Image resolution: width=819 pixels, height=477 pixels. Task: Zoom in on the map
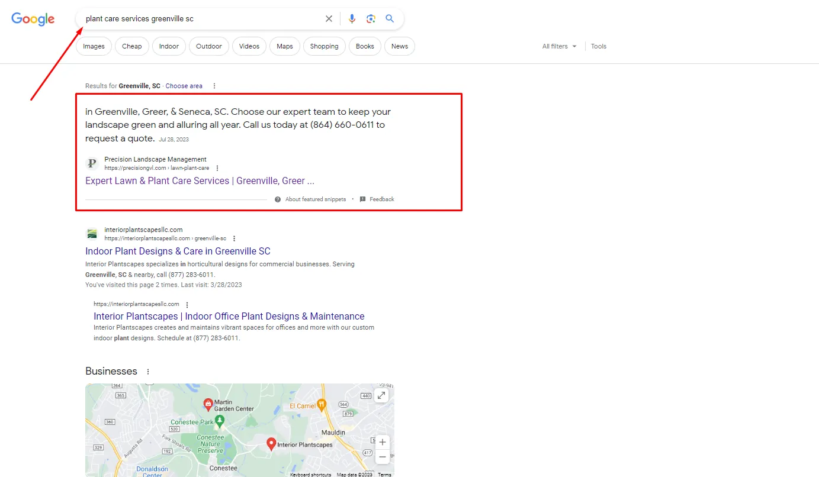(383, 442)
